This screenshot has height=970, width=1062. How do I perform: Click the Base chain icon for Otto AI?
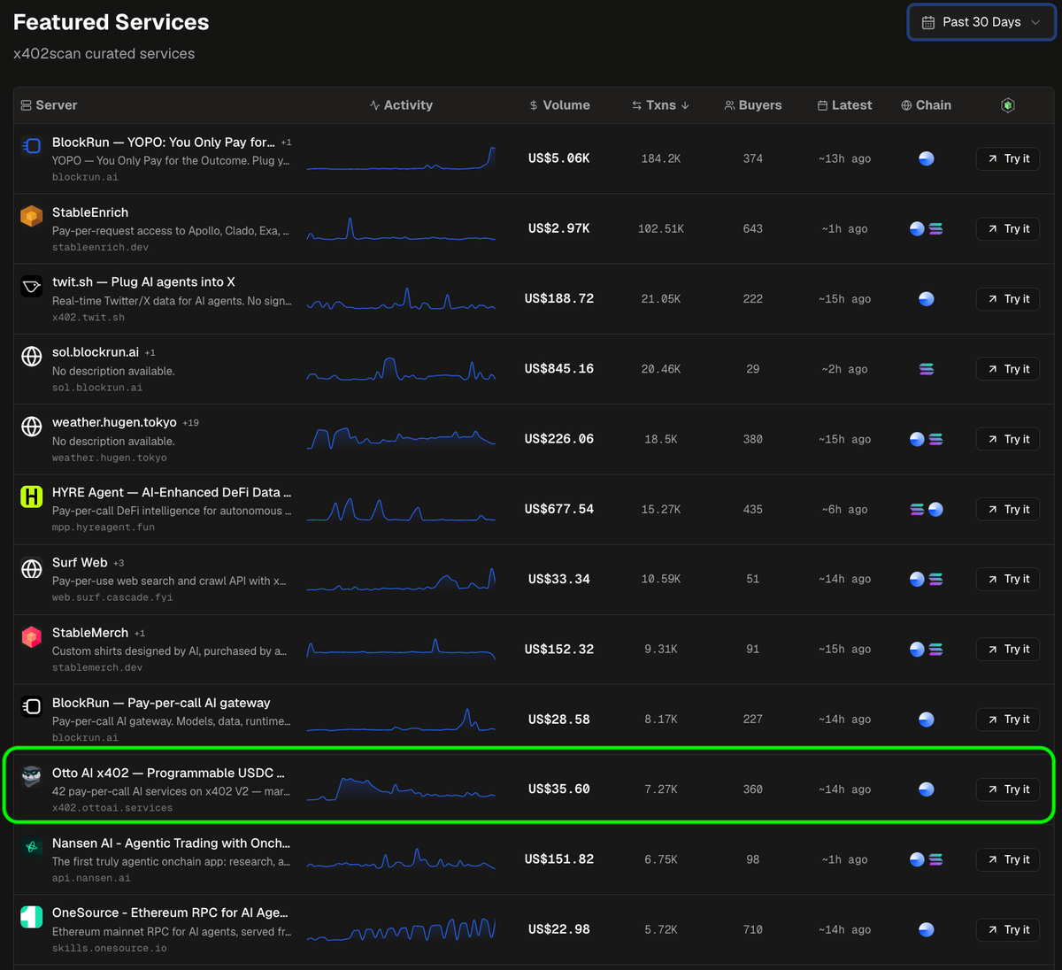point(927,789)
